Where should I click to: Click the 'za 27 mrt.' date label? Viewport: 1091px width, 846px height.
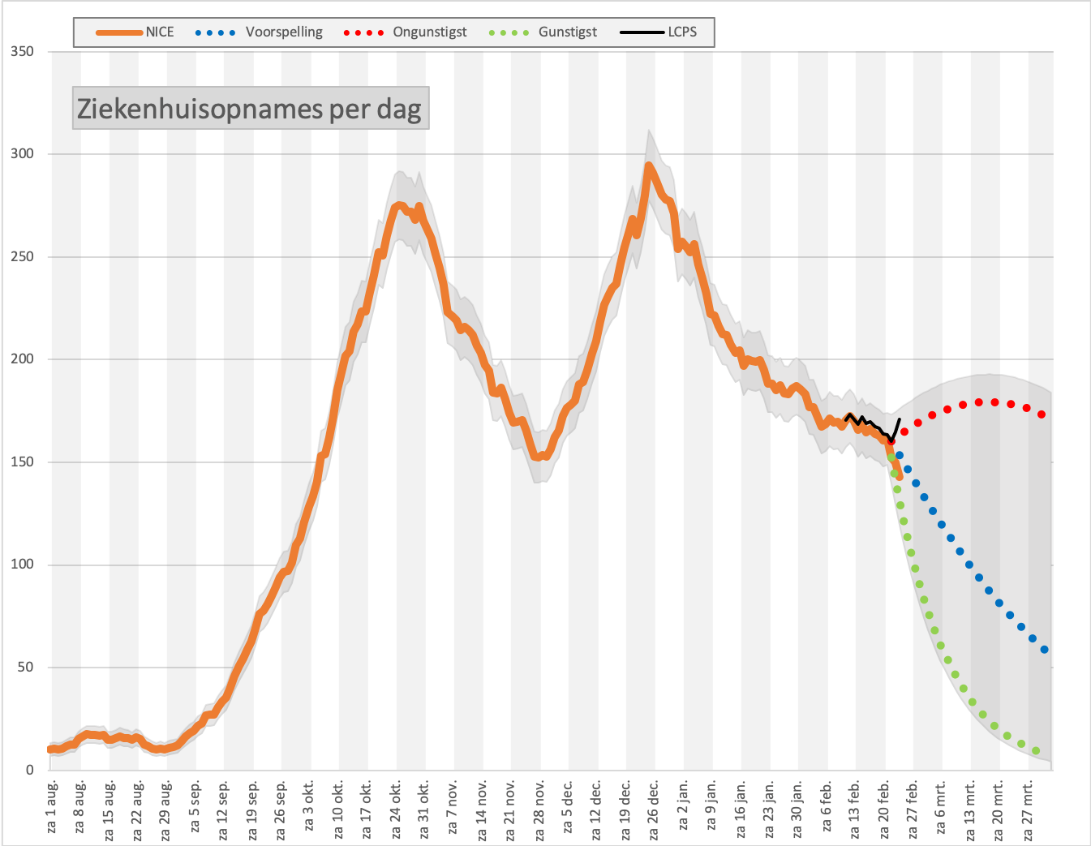(x=1028, y=809)
